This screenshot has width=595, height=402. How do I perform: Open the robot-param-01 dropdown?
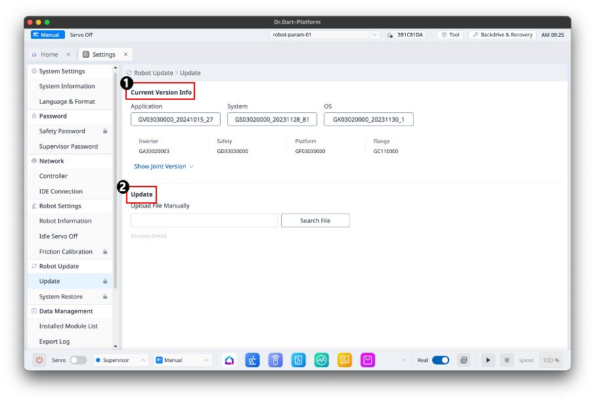324,35
